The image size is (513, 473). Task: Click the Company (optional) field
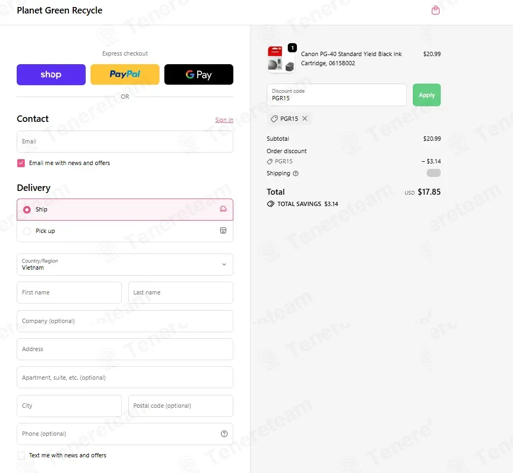(x=125, y=321)
